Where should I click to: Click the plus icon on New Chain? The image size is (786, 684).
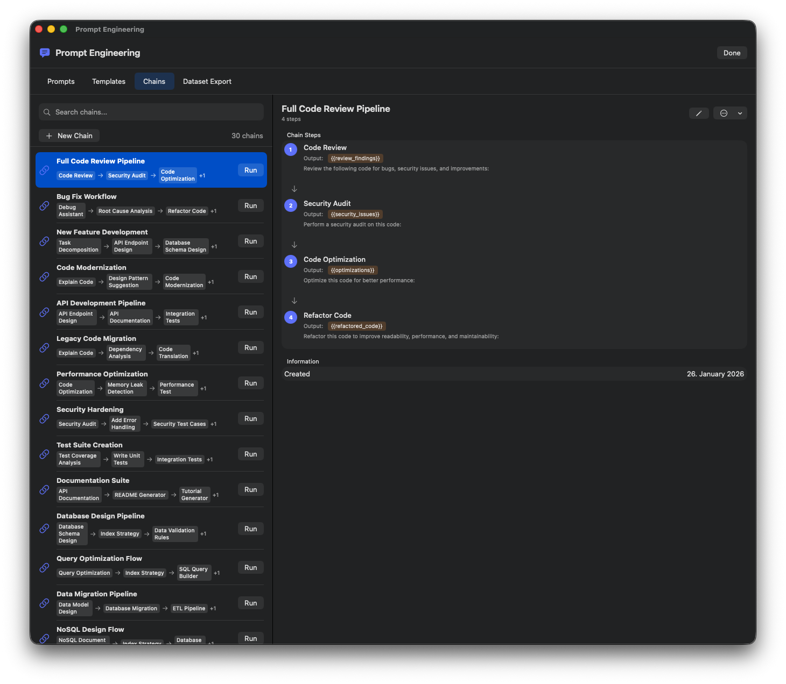[x=49, y=136]
